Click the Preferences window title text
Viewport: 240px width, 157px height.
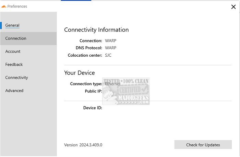[x=17, y=6]
